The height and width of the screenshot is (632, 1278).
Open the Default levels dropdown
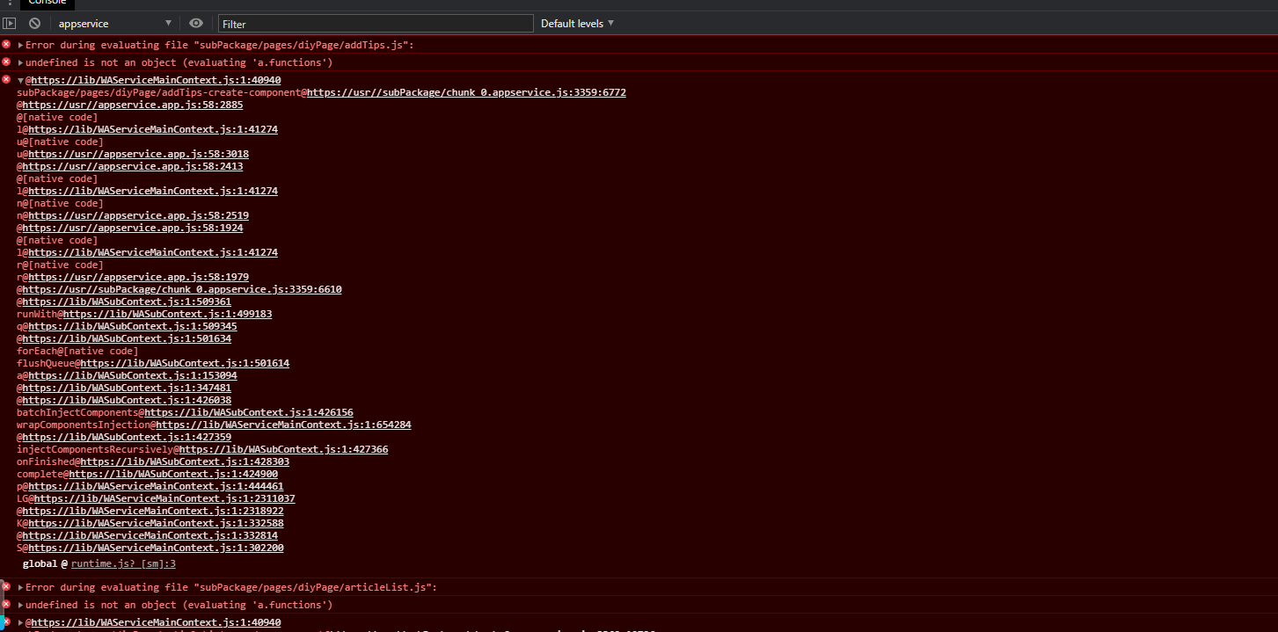tap(577, 24)
